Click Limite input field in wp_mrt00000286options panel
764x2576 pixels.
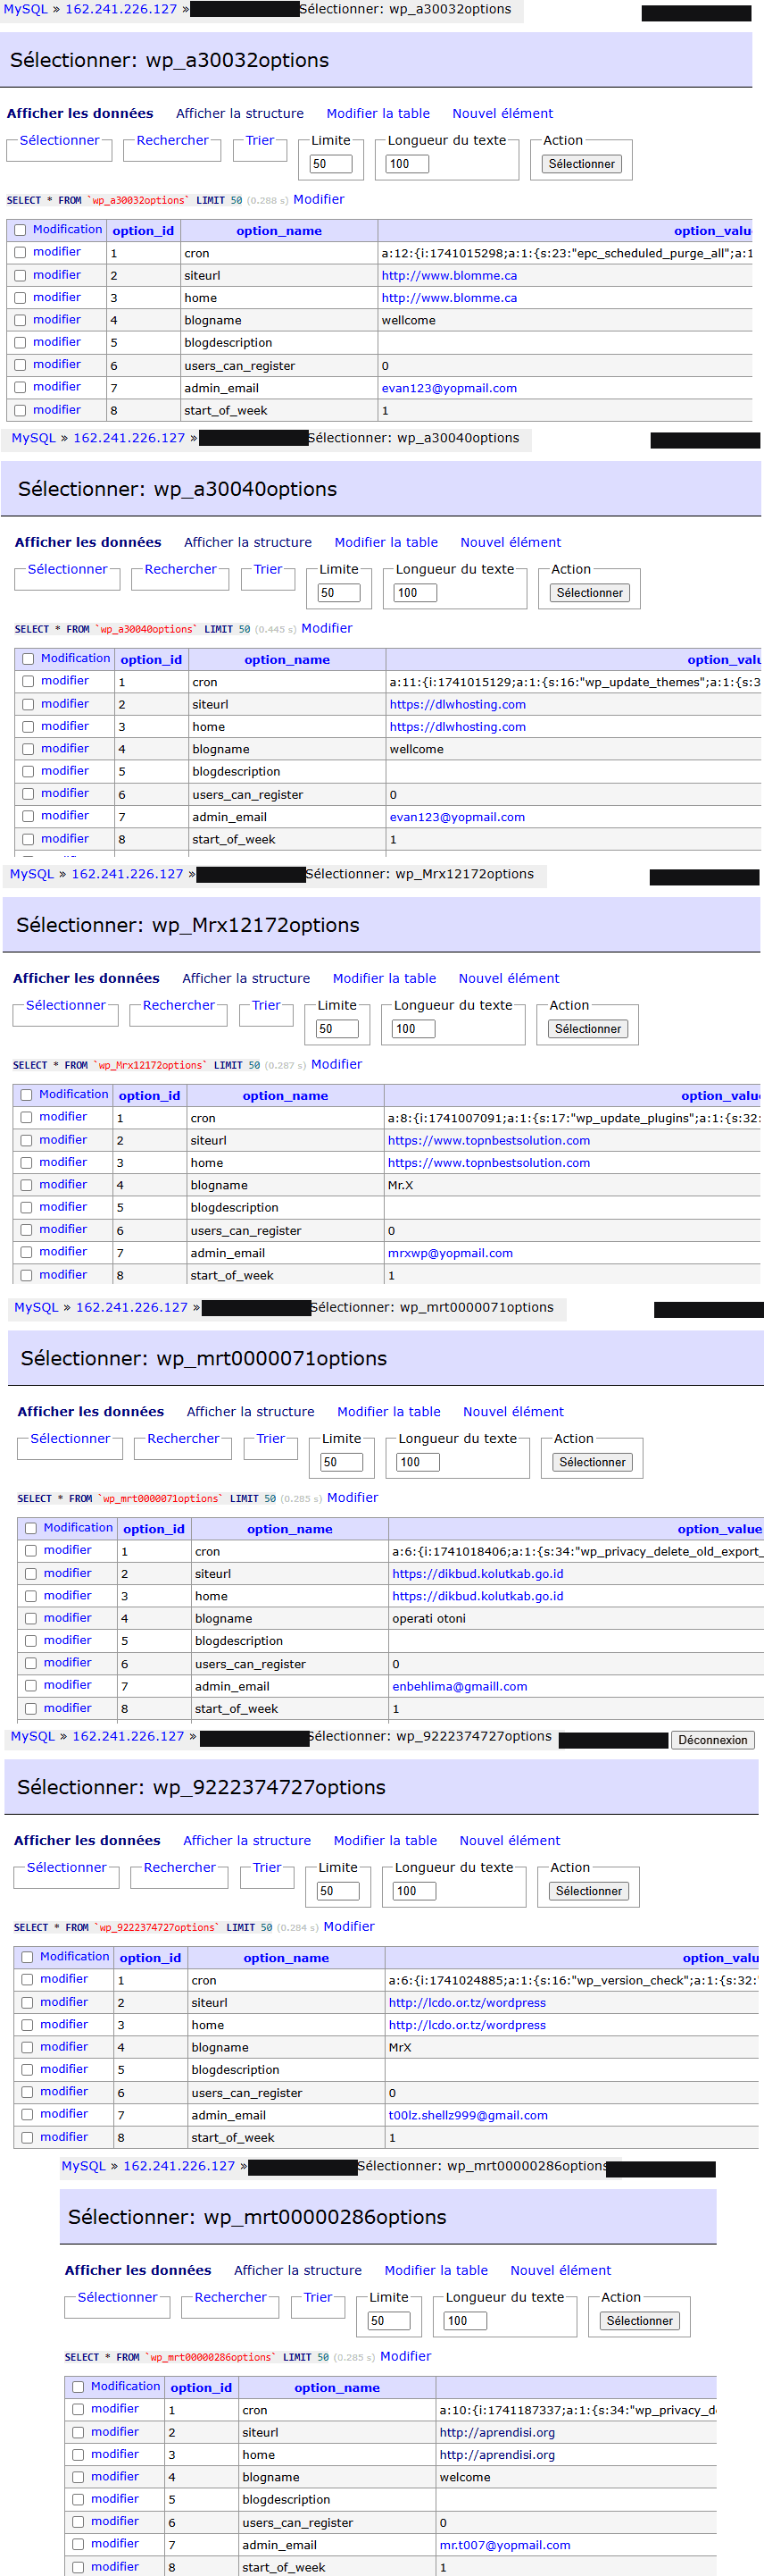click(388, 2321)
